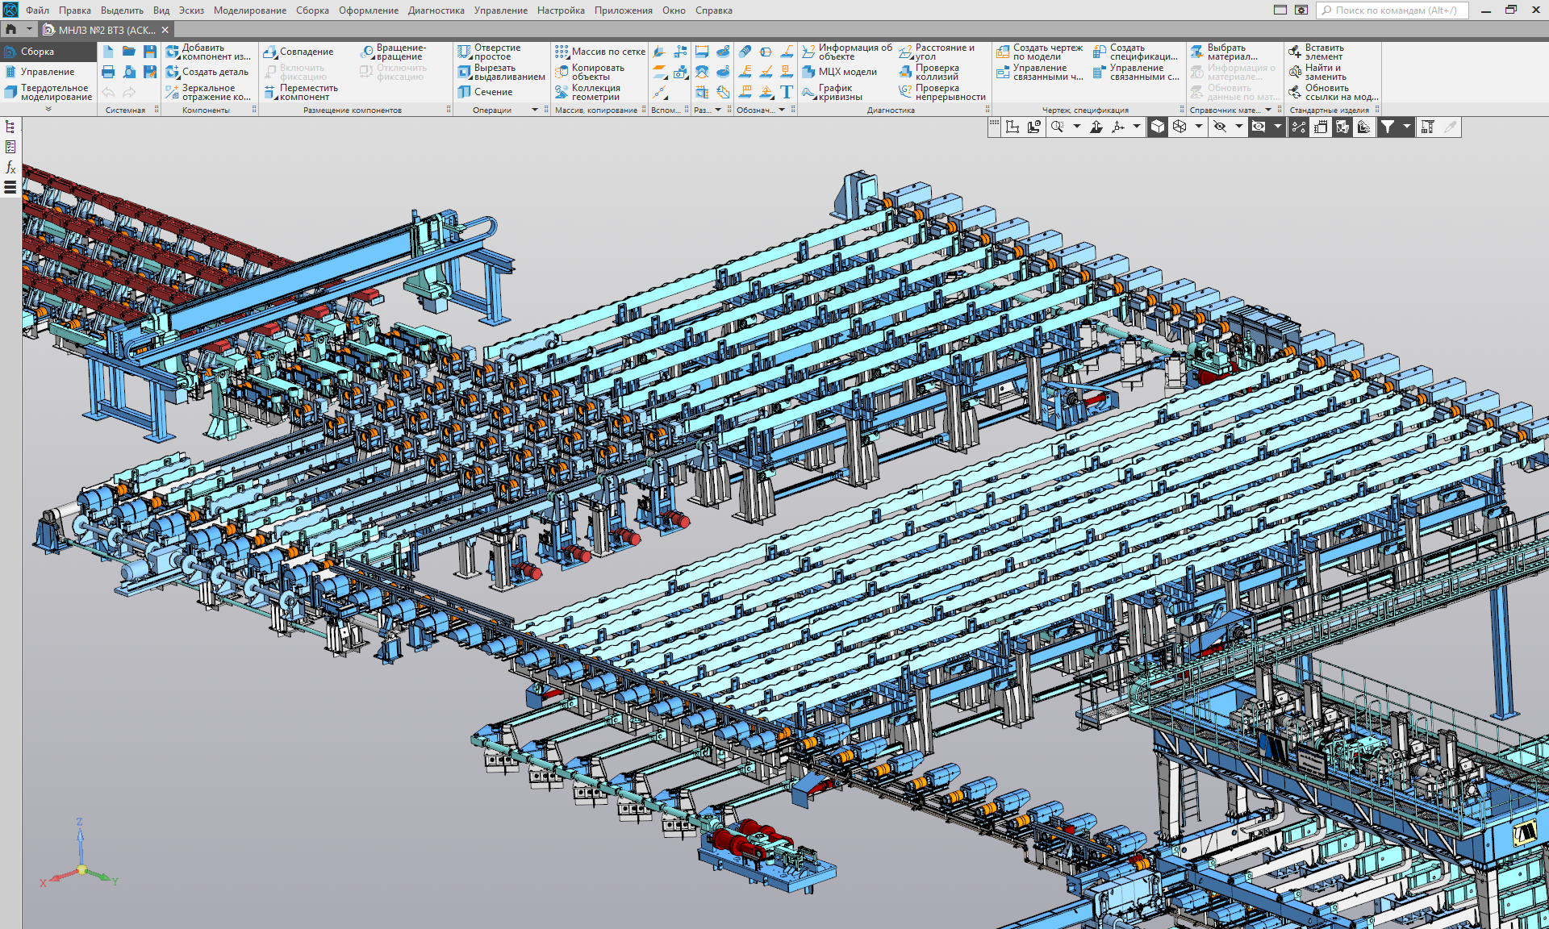Screen dimensions: 1549x929
Task: Click the command search field
Action: (1394, 10)
